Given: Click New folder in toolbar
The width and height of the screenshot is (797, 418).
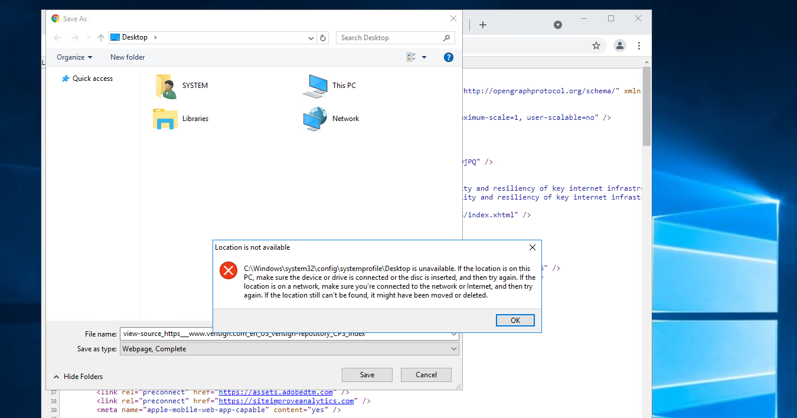Looking at the screenshot, I should [x=128, y=57].
